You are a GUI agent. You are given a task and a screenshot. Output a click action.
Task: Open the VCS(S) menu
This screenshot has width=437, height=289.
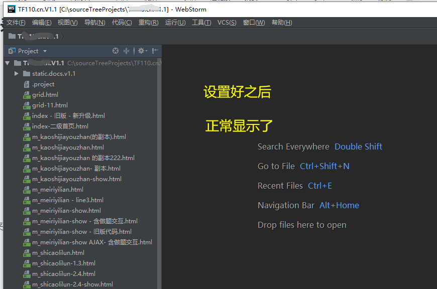coord(227,23)
